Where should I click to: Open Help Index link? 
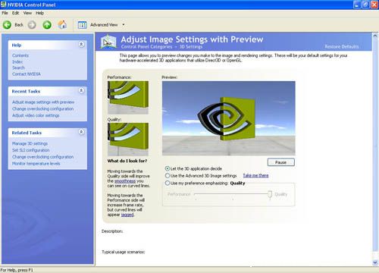(x=17, y=61)
